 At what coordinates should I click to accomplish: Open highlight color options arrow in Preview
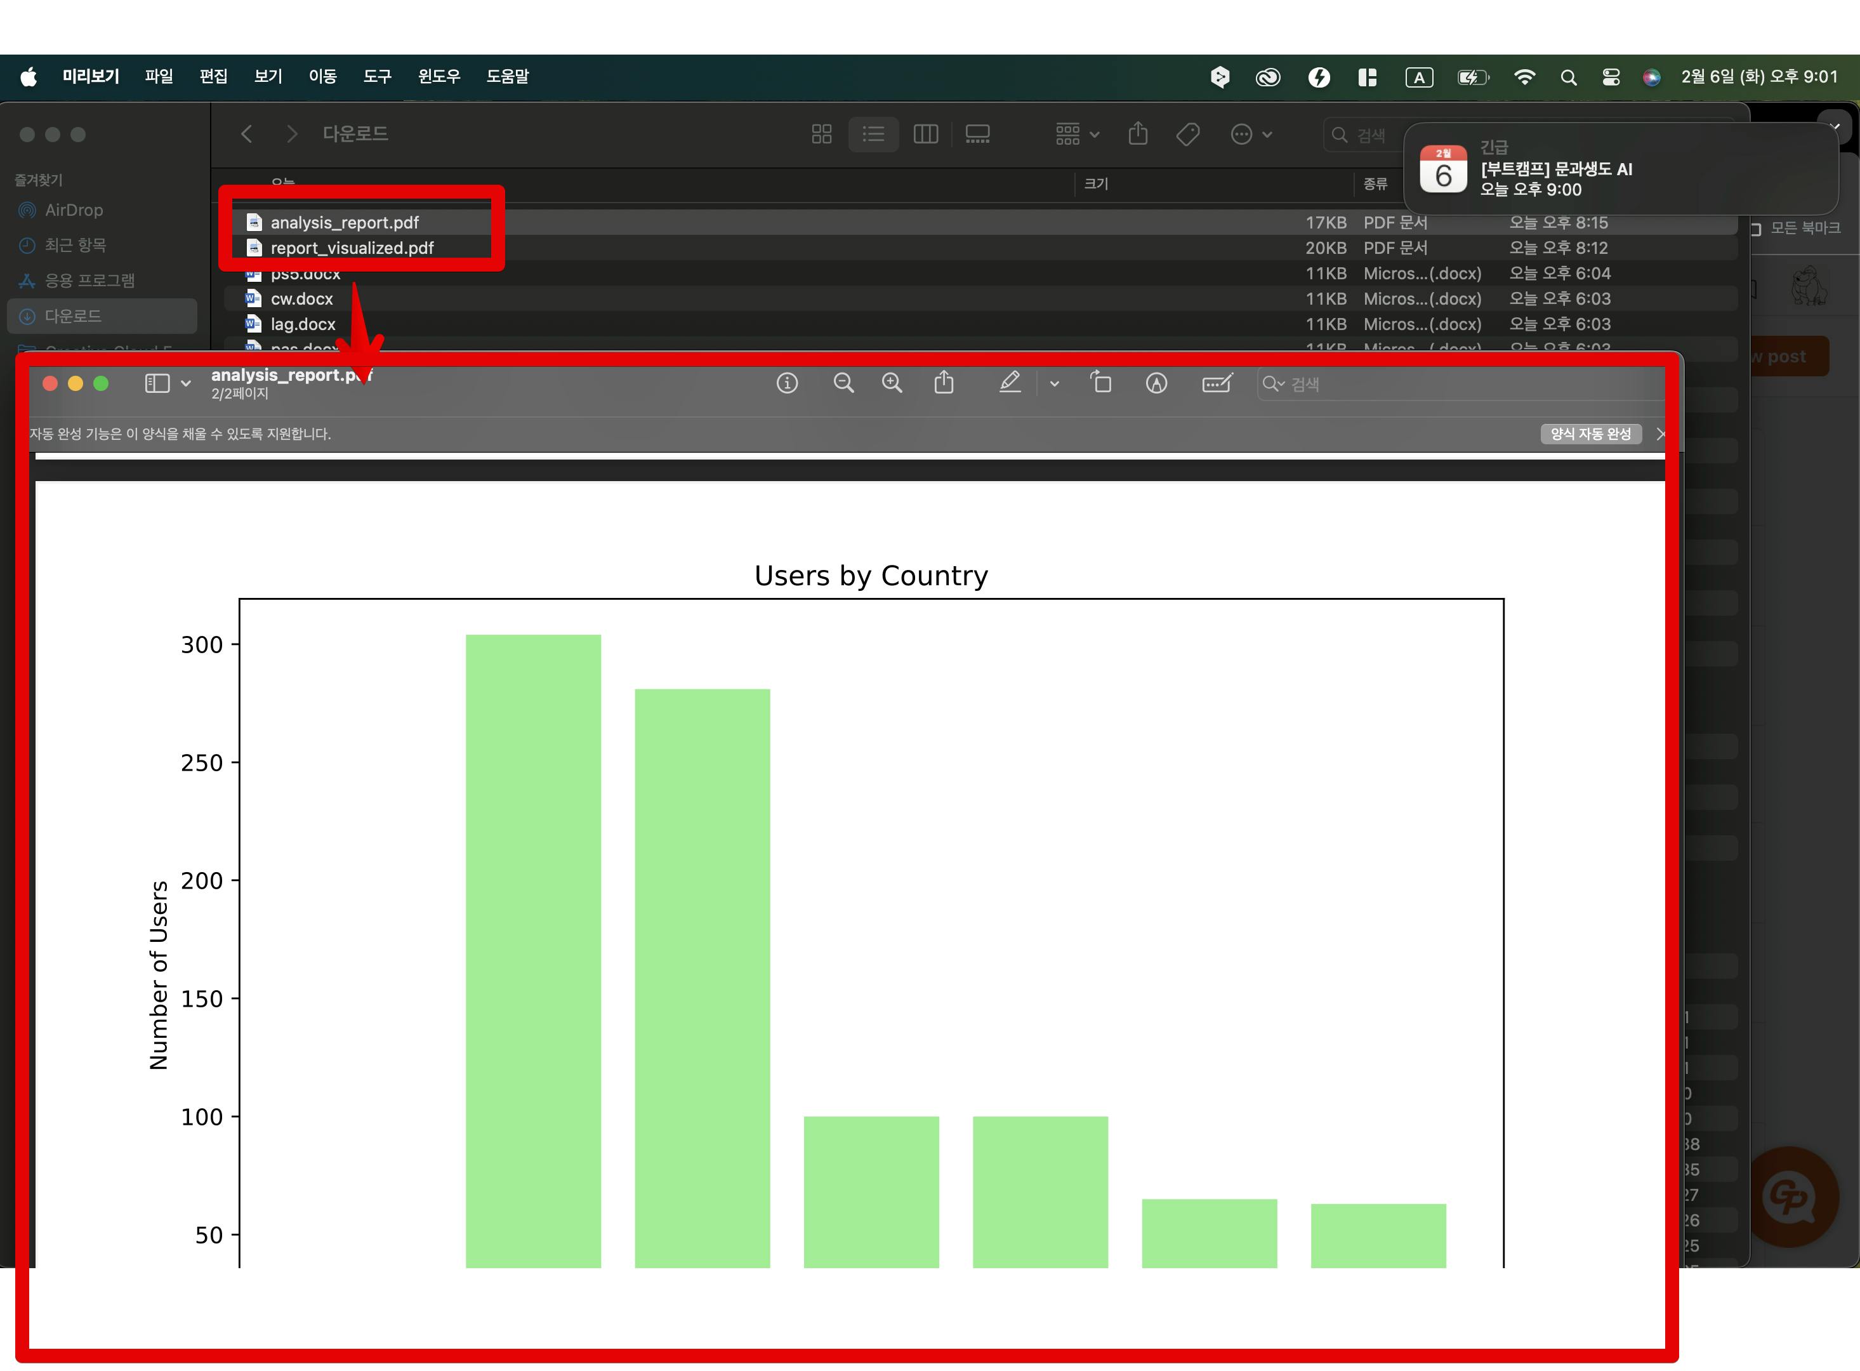[x=1055, y=383]
